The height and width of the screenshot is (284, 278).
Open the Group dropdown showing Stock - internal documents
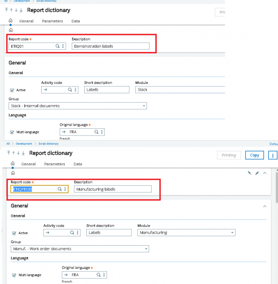(144, 106)
